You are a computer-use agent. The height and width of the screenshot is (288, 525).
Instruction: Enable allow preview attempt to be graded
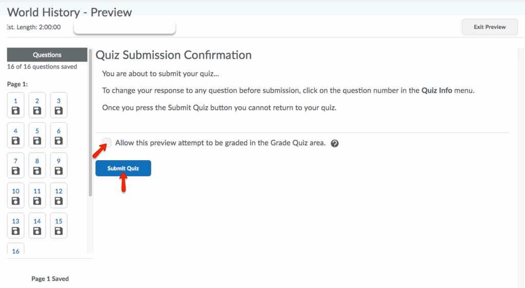click(x=107, y=143)
